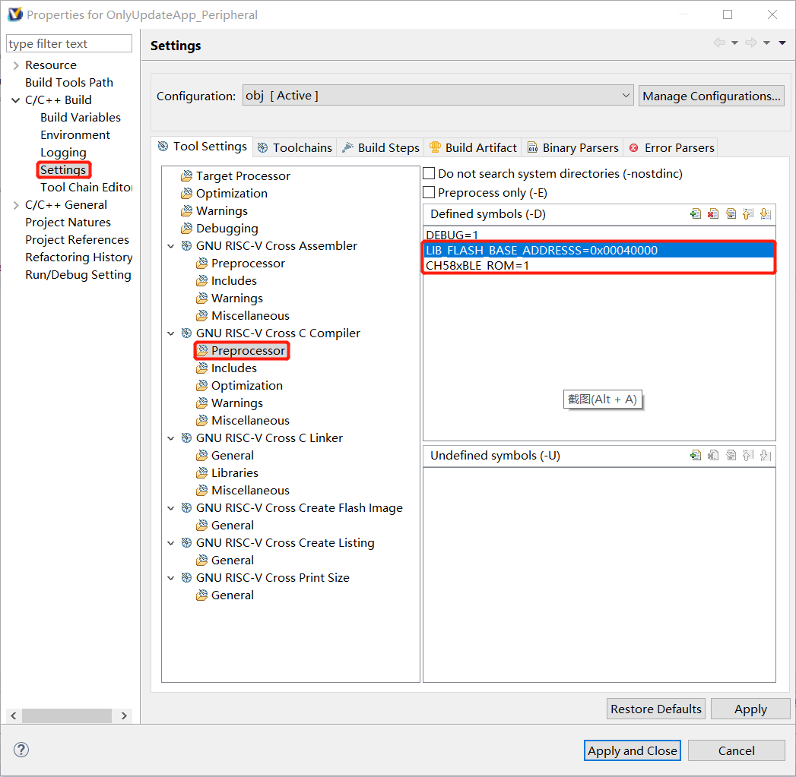Click Move Up icon in Defined symbols toolbar

coord(748,214)
